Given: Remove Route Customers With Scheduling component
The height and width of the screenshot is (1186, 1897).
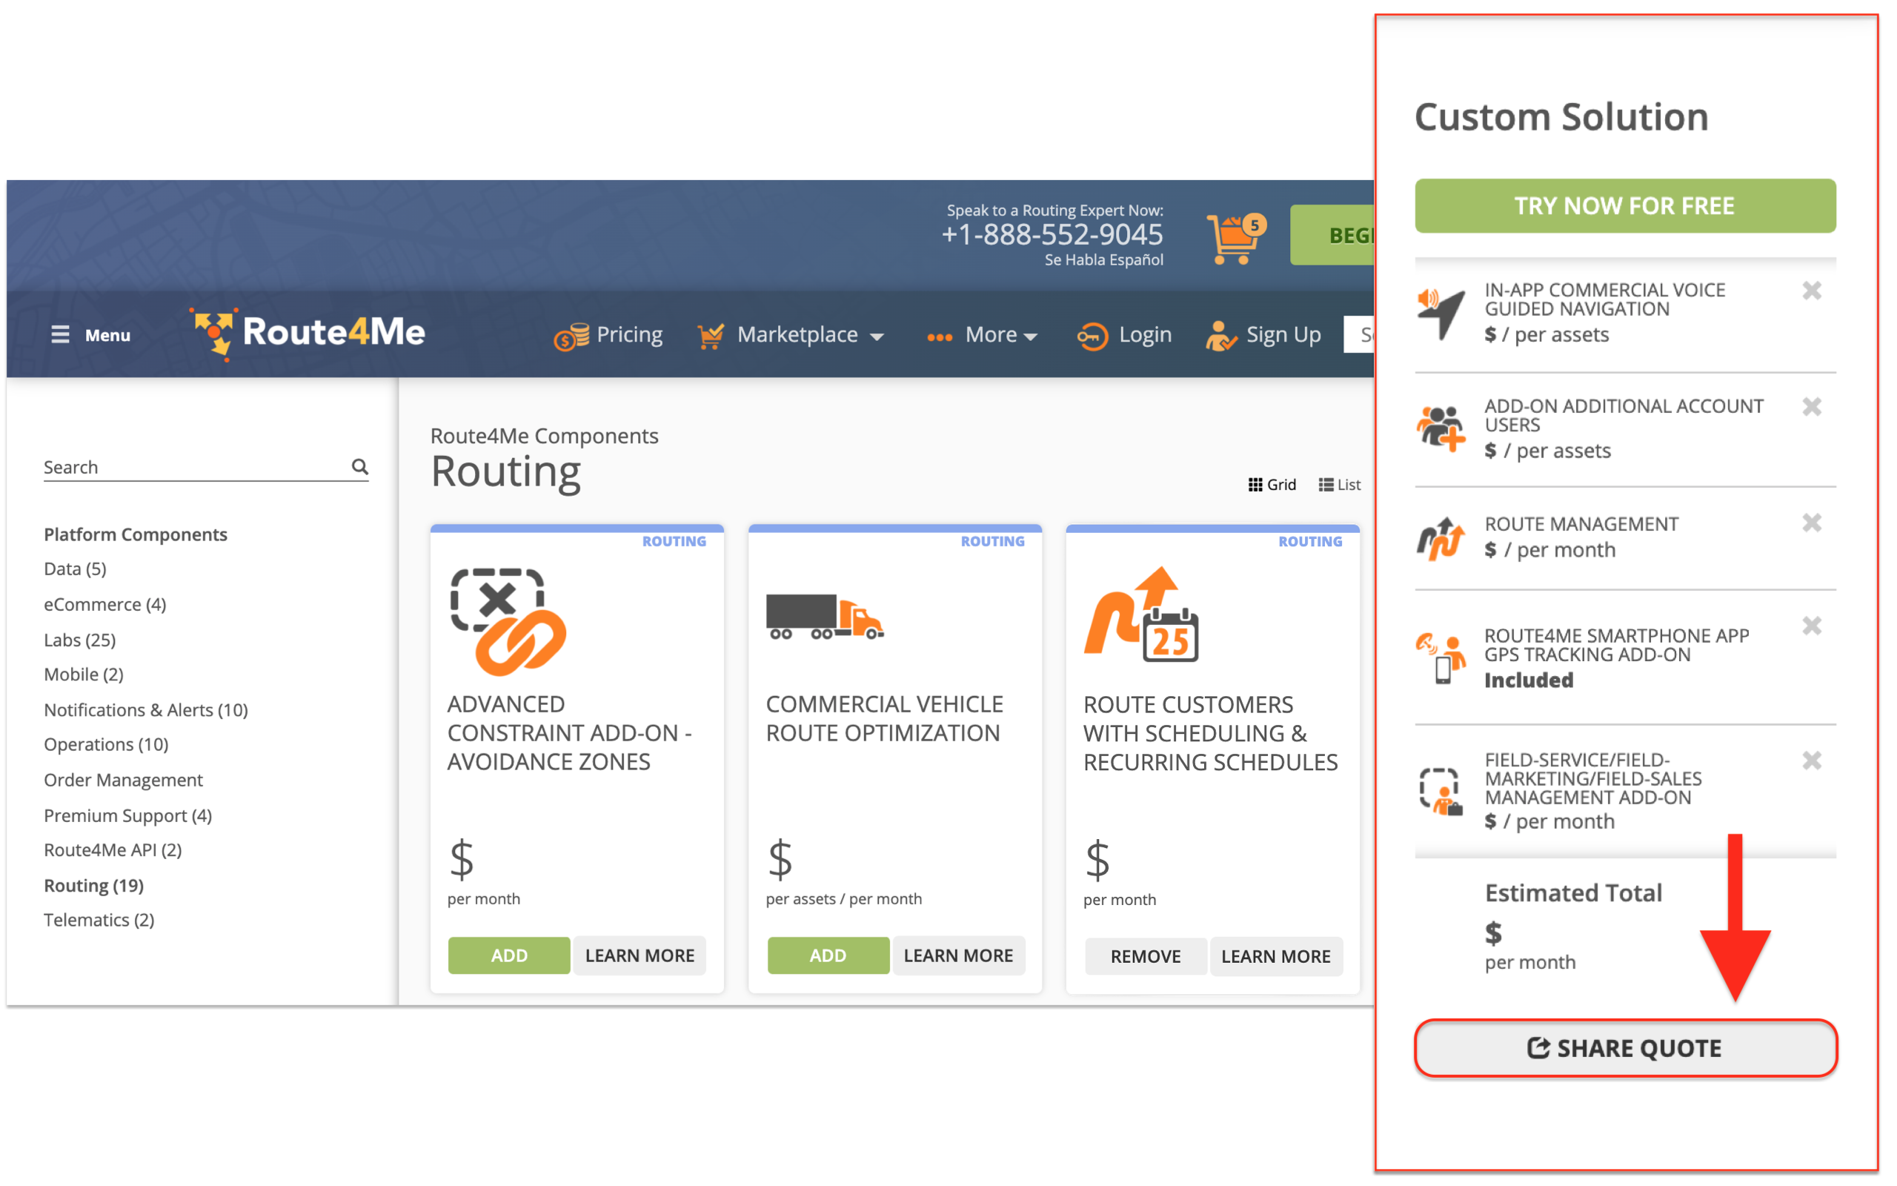Looking at the screenshot, I should (x=1144, y=955).
